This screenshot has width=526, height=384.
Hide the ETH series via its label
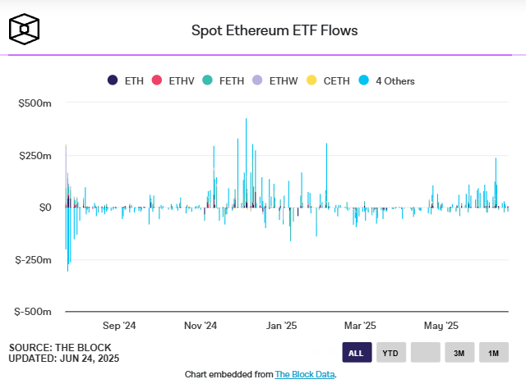tap(134, 80)
